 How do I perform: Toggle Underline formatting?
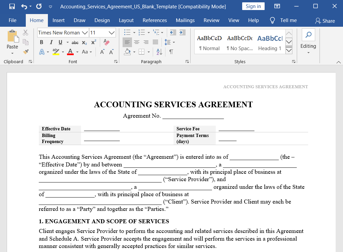[x=60, y=42]
